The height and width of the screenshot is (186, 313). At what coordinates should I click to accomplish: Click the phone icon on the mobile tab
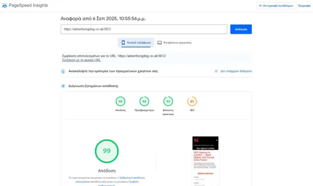pos(123,43)
